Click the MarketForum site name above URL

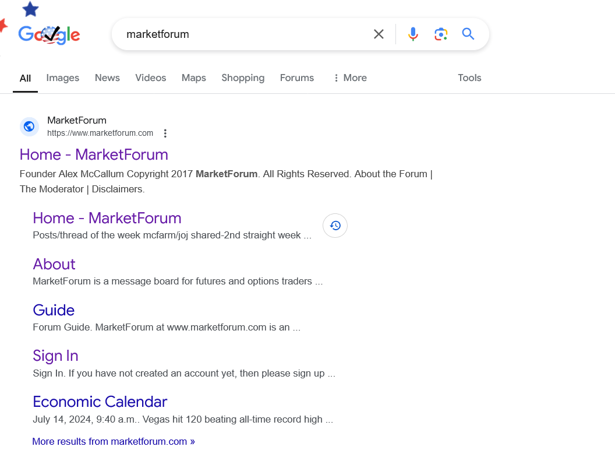pos(77,120)
